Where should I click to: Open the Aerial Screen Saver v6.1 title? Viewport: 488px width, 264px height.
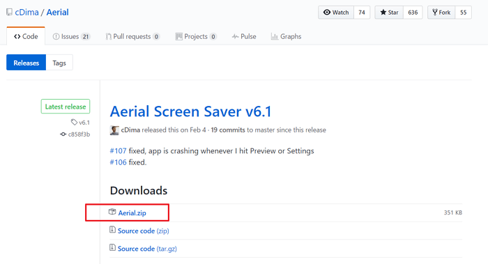tap(190, 111)
